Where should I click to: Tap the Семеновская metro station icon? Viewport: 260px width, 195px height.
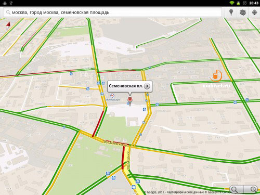[x=112, y=96]
